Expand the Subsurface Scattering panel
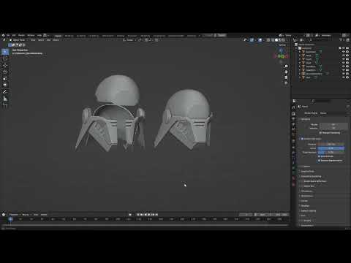Screen dimensions: 351x263 (x=311, y=176)
